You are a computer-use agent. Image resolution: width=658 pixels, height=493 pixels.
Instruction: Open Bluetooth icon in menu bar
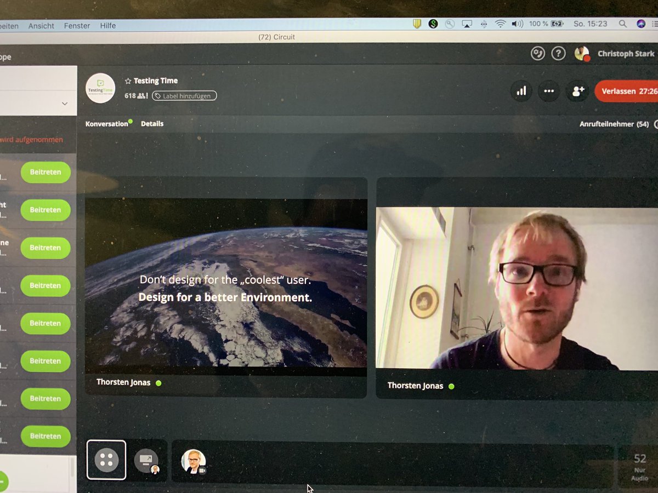484,24
